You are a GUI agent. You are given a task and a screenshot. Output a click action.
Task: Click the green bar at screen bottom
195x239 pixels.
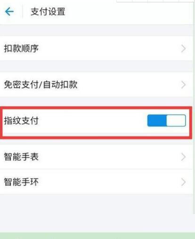pos(97,236)
